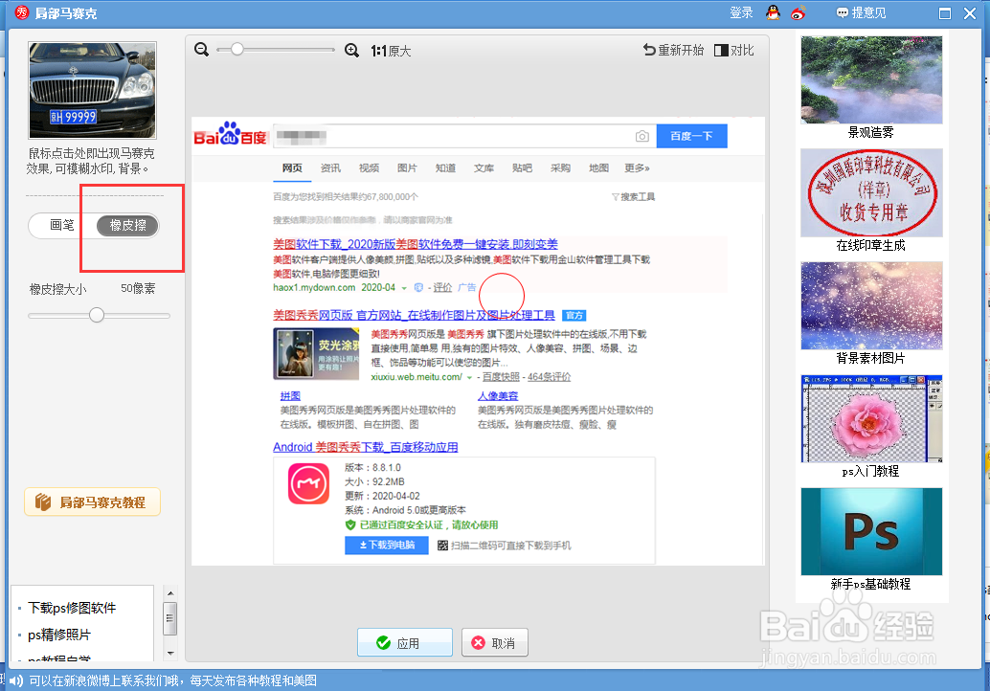990x691 pixels.
Task: Click the 下载ps修图软件 link
Action: tap(72, 608)
